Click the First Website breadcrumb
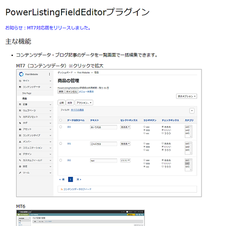The image size is (231, 226). tap(84, 73)
